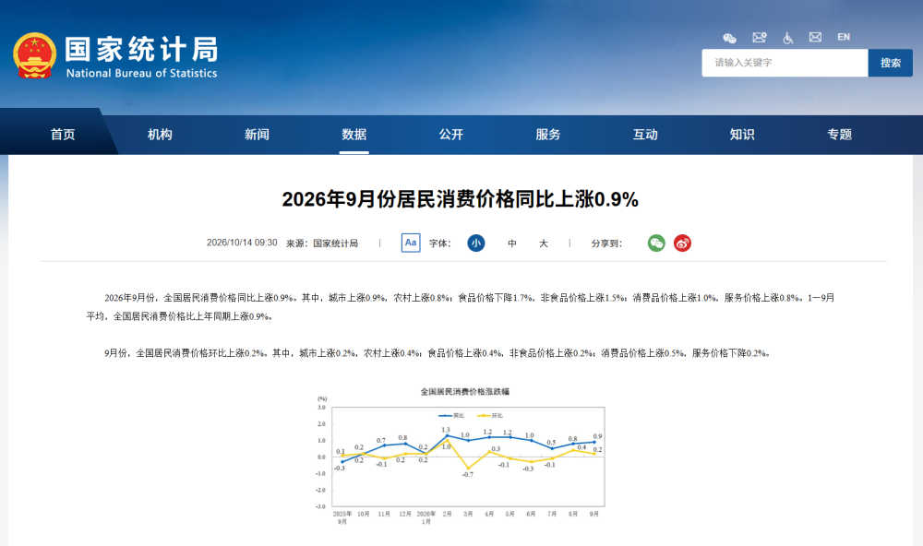Open the 公开 menu item
Screen dimensions: 923x546
pyautogui.click(x=451, y=135)
